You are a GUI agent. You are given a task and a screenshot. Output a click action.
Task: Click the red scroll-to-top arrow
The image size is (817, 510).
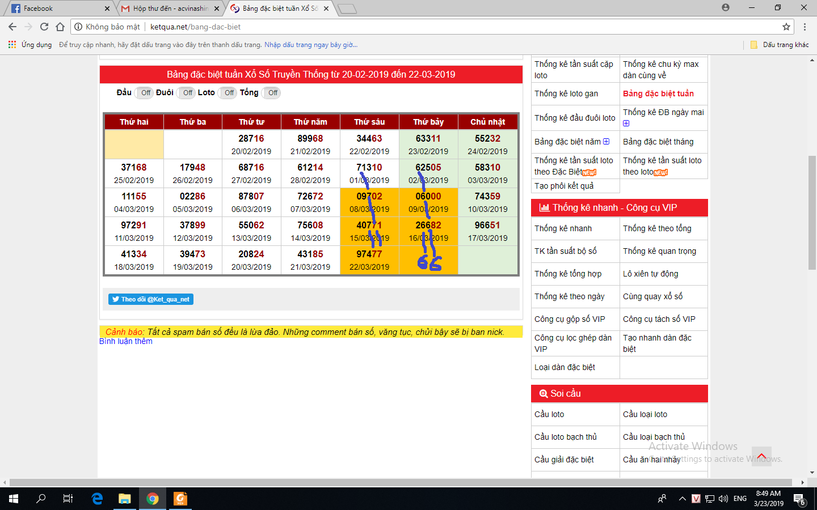[761, 456]
